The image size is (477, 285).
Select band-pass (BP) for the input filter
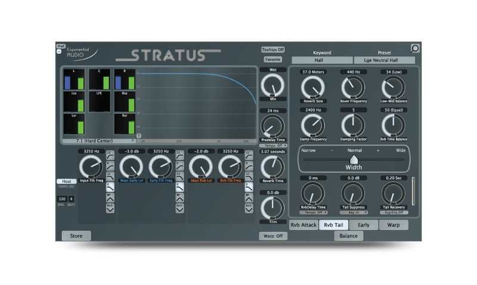(110, 197)
